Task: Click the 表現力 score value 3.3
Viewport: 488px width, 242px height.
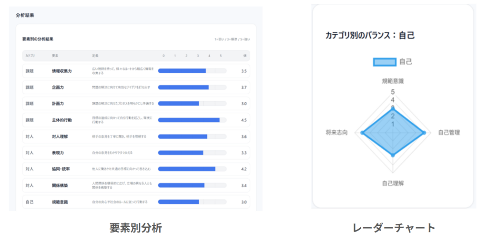Action: pos(244,153)
